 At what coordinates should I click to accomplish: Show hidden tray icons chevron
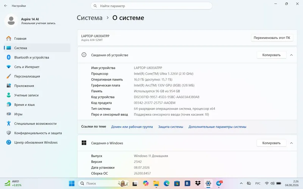point(241,183)
